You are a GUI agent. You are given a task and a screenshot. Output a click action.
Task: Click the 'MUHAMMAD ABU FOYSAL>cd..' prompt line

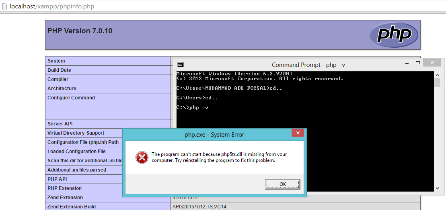click(230, 89)
